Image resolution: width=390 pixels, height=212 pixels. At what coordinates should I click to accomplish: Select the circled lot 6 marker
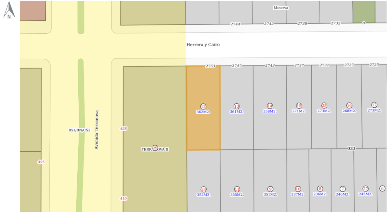(x=382, y=189)
